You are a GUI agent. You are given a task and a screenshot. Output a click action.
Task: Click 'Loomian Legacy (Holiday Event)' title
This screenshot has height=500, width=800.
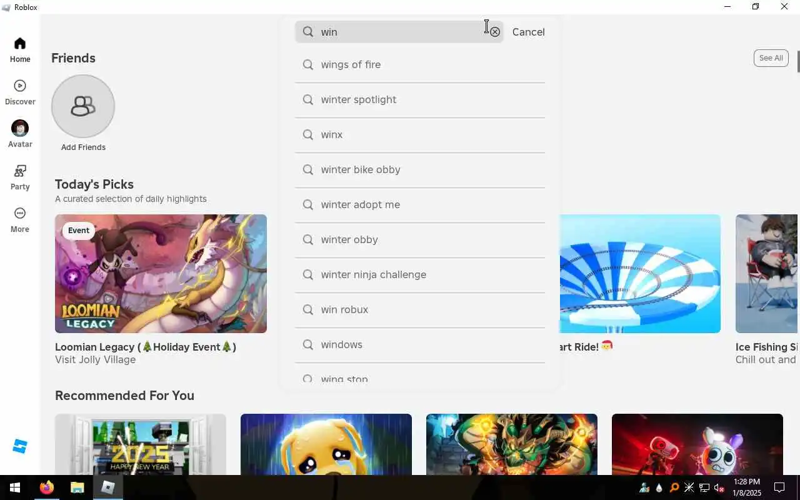click(146, 347)
